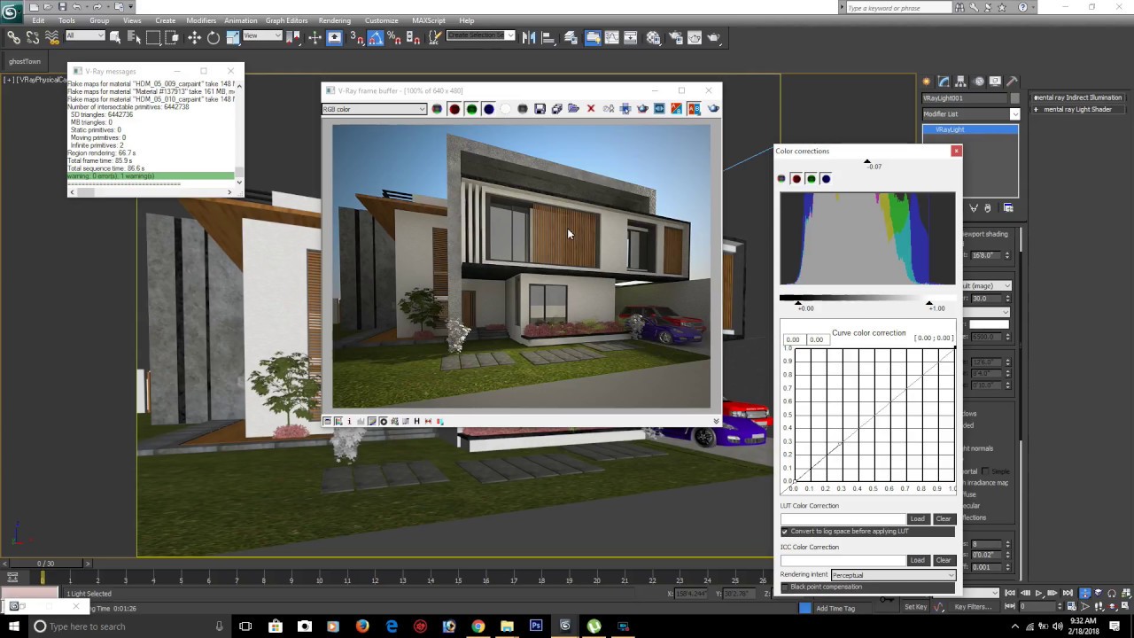
Task: Click the save all channels icon in frame buffer
Action: tap(556, 109)
